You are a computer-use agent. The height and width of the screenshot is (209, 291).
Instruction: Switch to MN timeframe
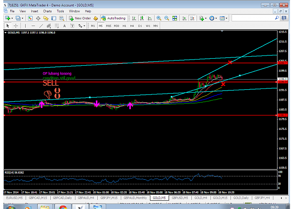pos(156,26)
